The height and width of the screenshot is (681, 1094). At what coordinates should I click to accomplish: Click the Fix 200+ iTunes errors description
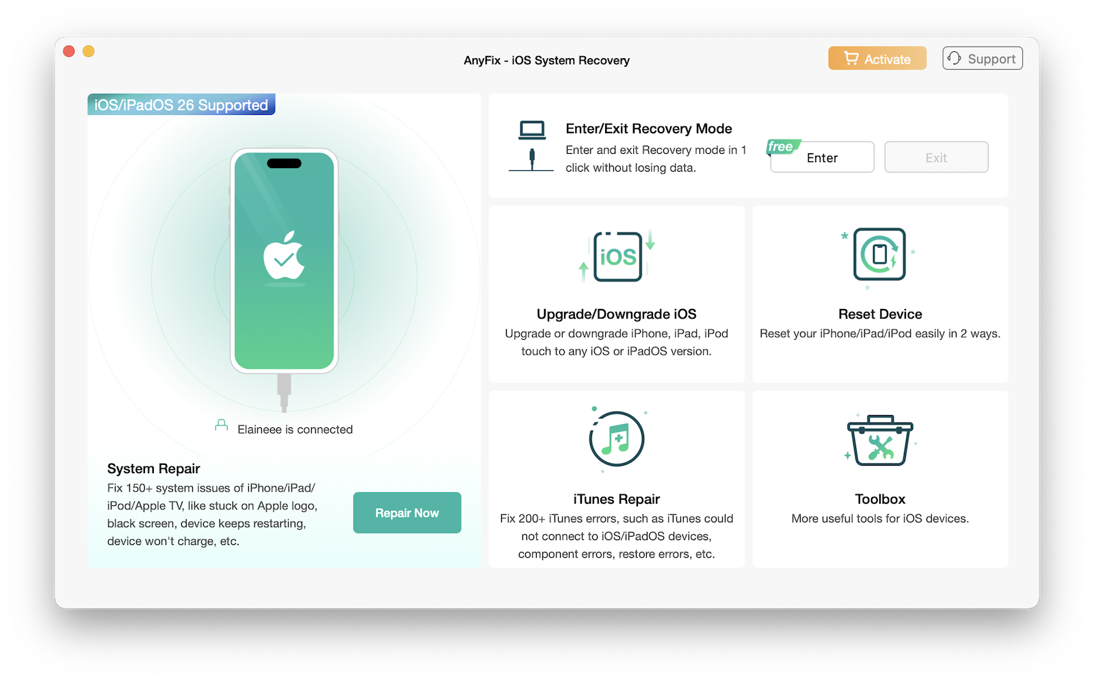click(x=617, y=536)
